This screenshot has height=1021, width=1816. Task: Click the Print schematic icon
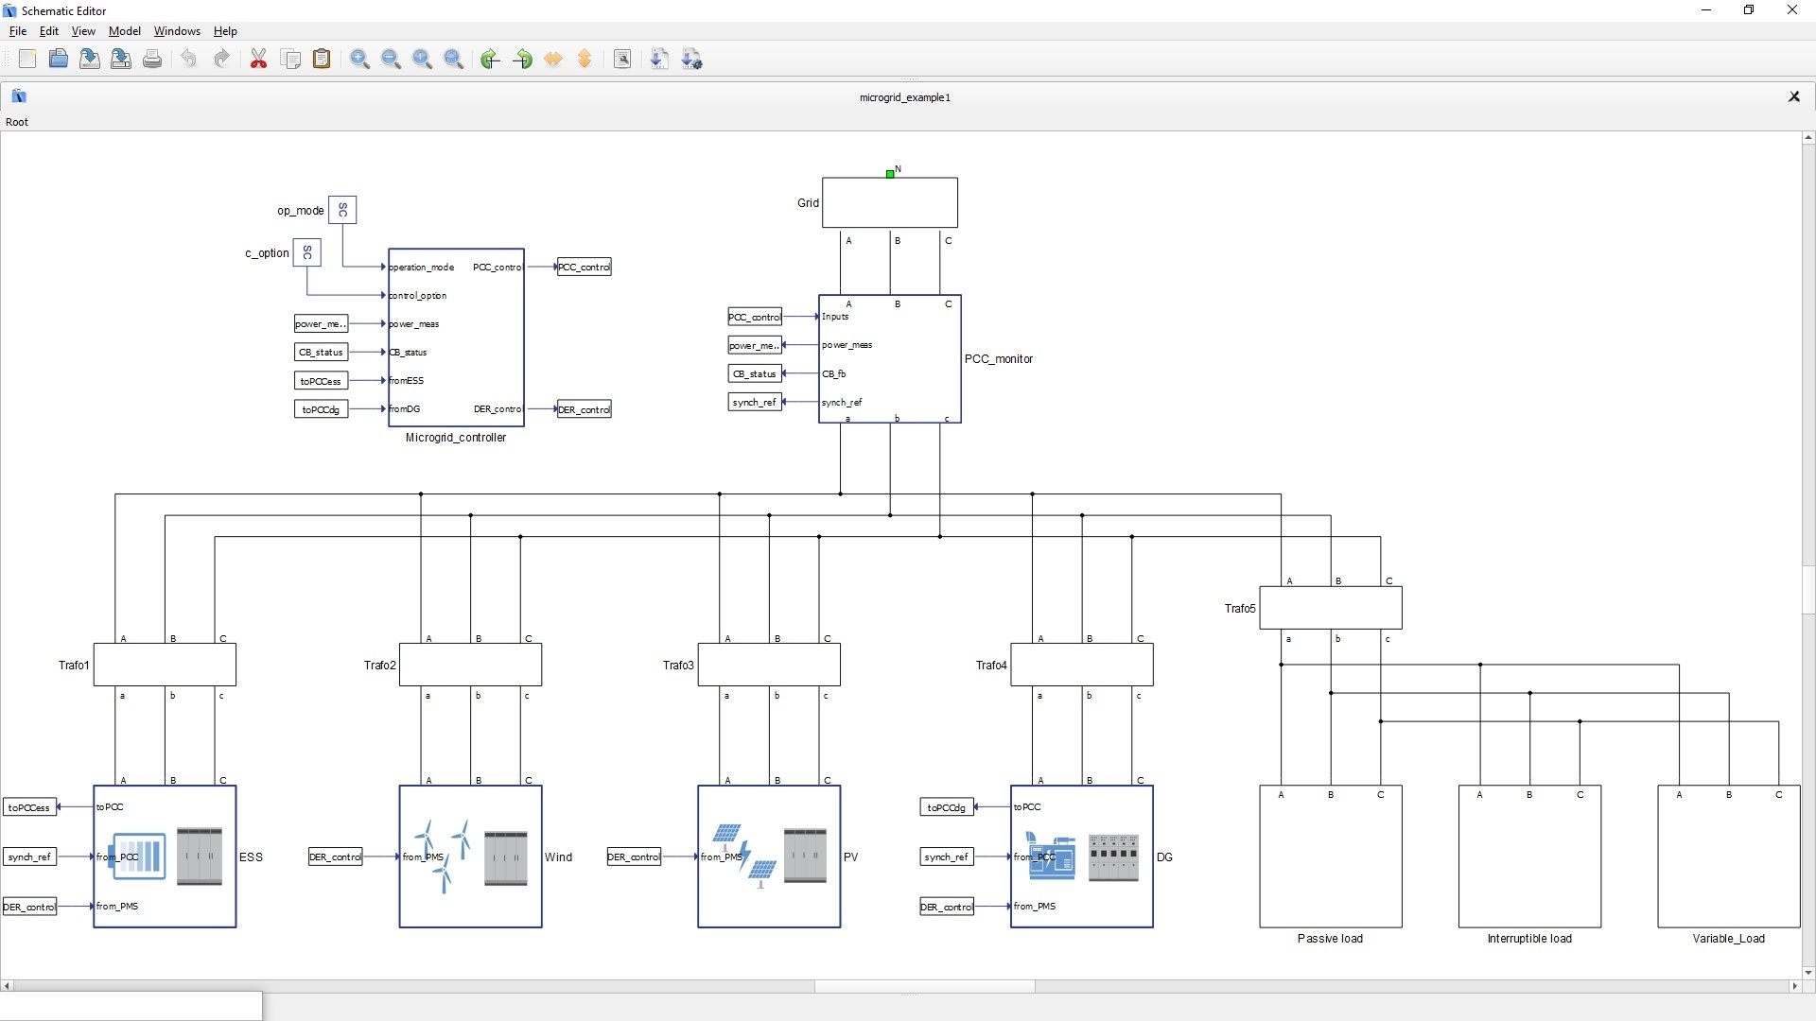coord(152,59)
